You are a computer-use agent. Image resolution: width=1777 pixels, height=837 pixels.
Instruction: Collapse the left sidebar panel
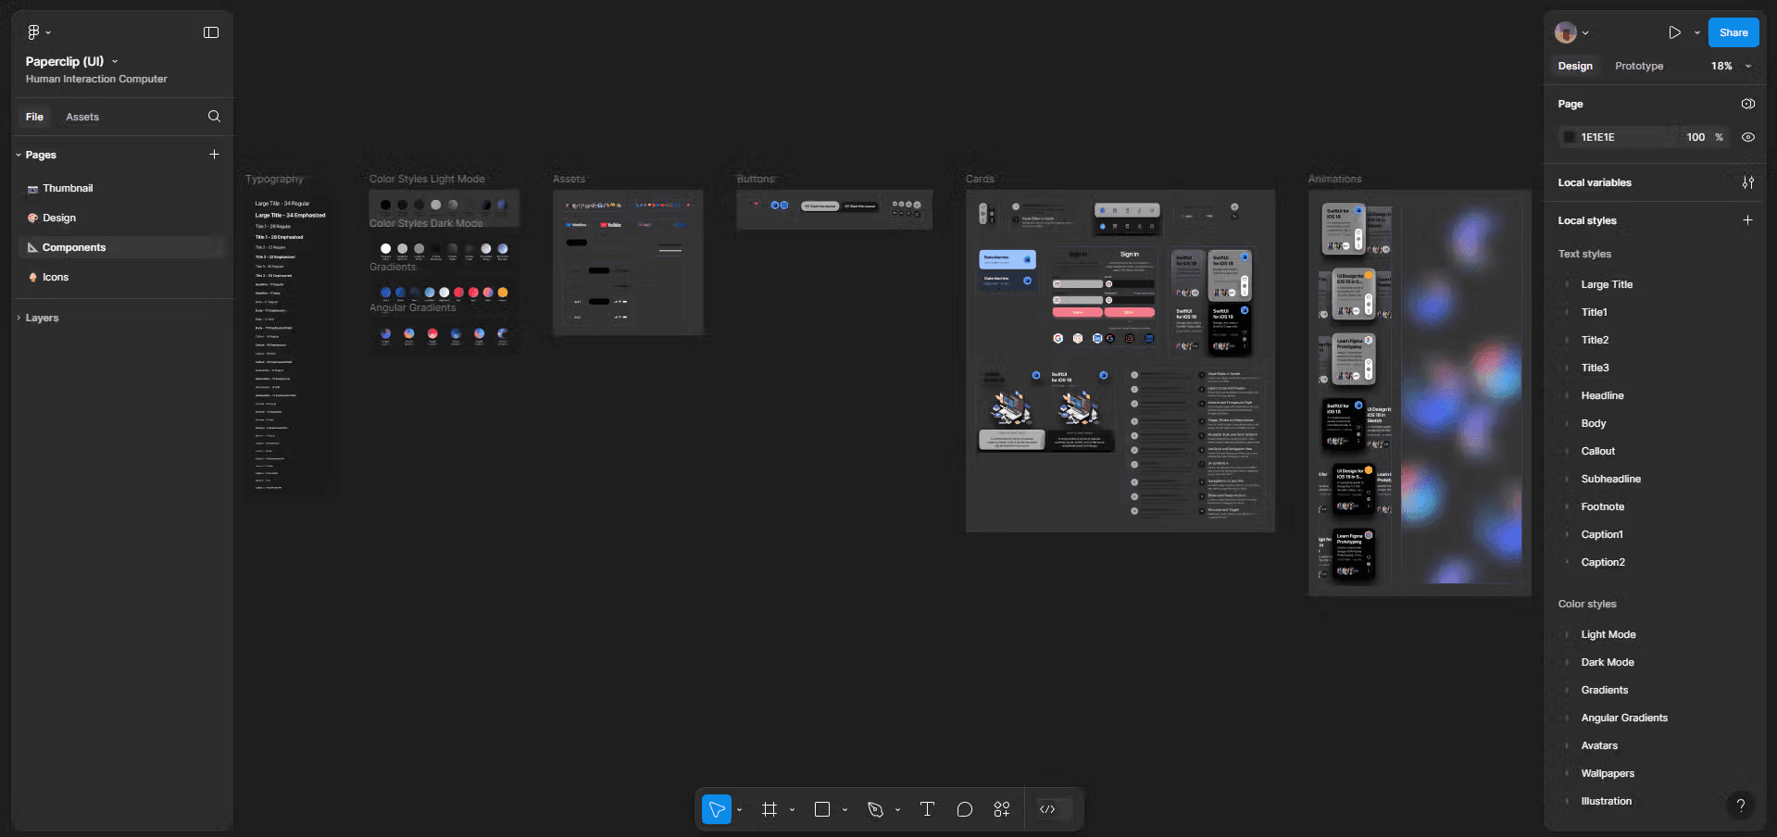pyautogui.click(x=211, y=32)
